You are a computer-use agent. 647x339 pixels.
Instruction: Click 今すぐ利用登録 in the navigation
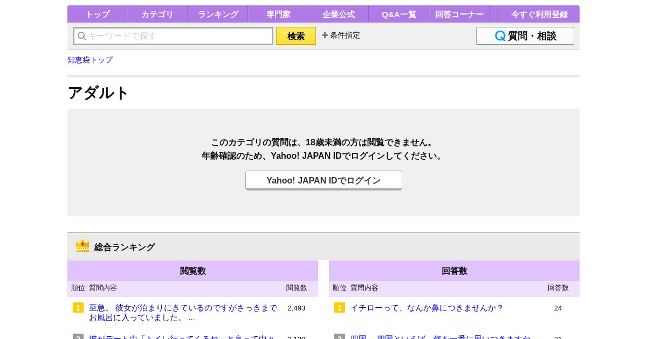(539, 14)
